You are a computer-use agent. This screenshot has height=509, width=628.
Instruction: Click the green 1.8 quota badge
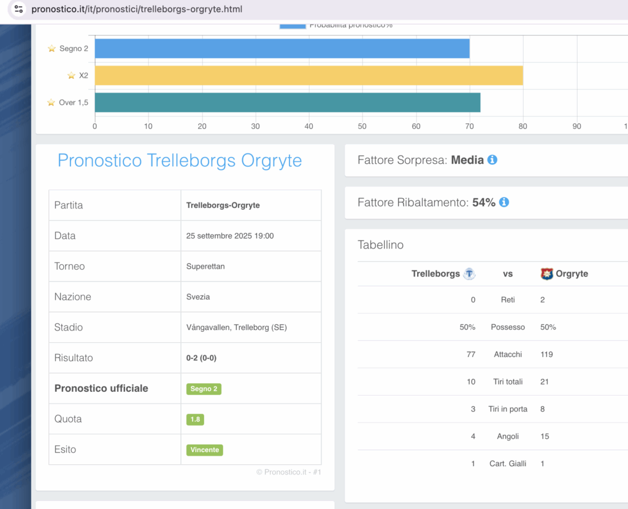click(x=195, y=419)
